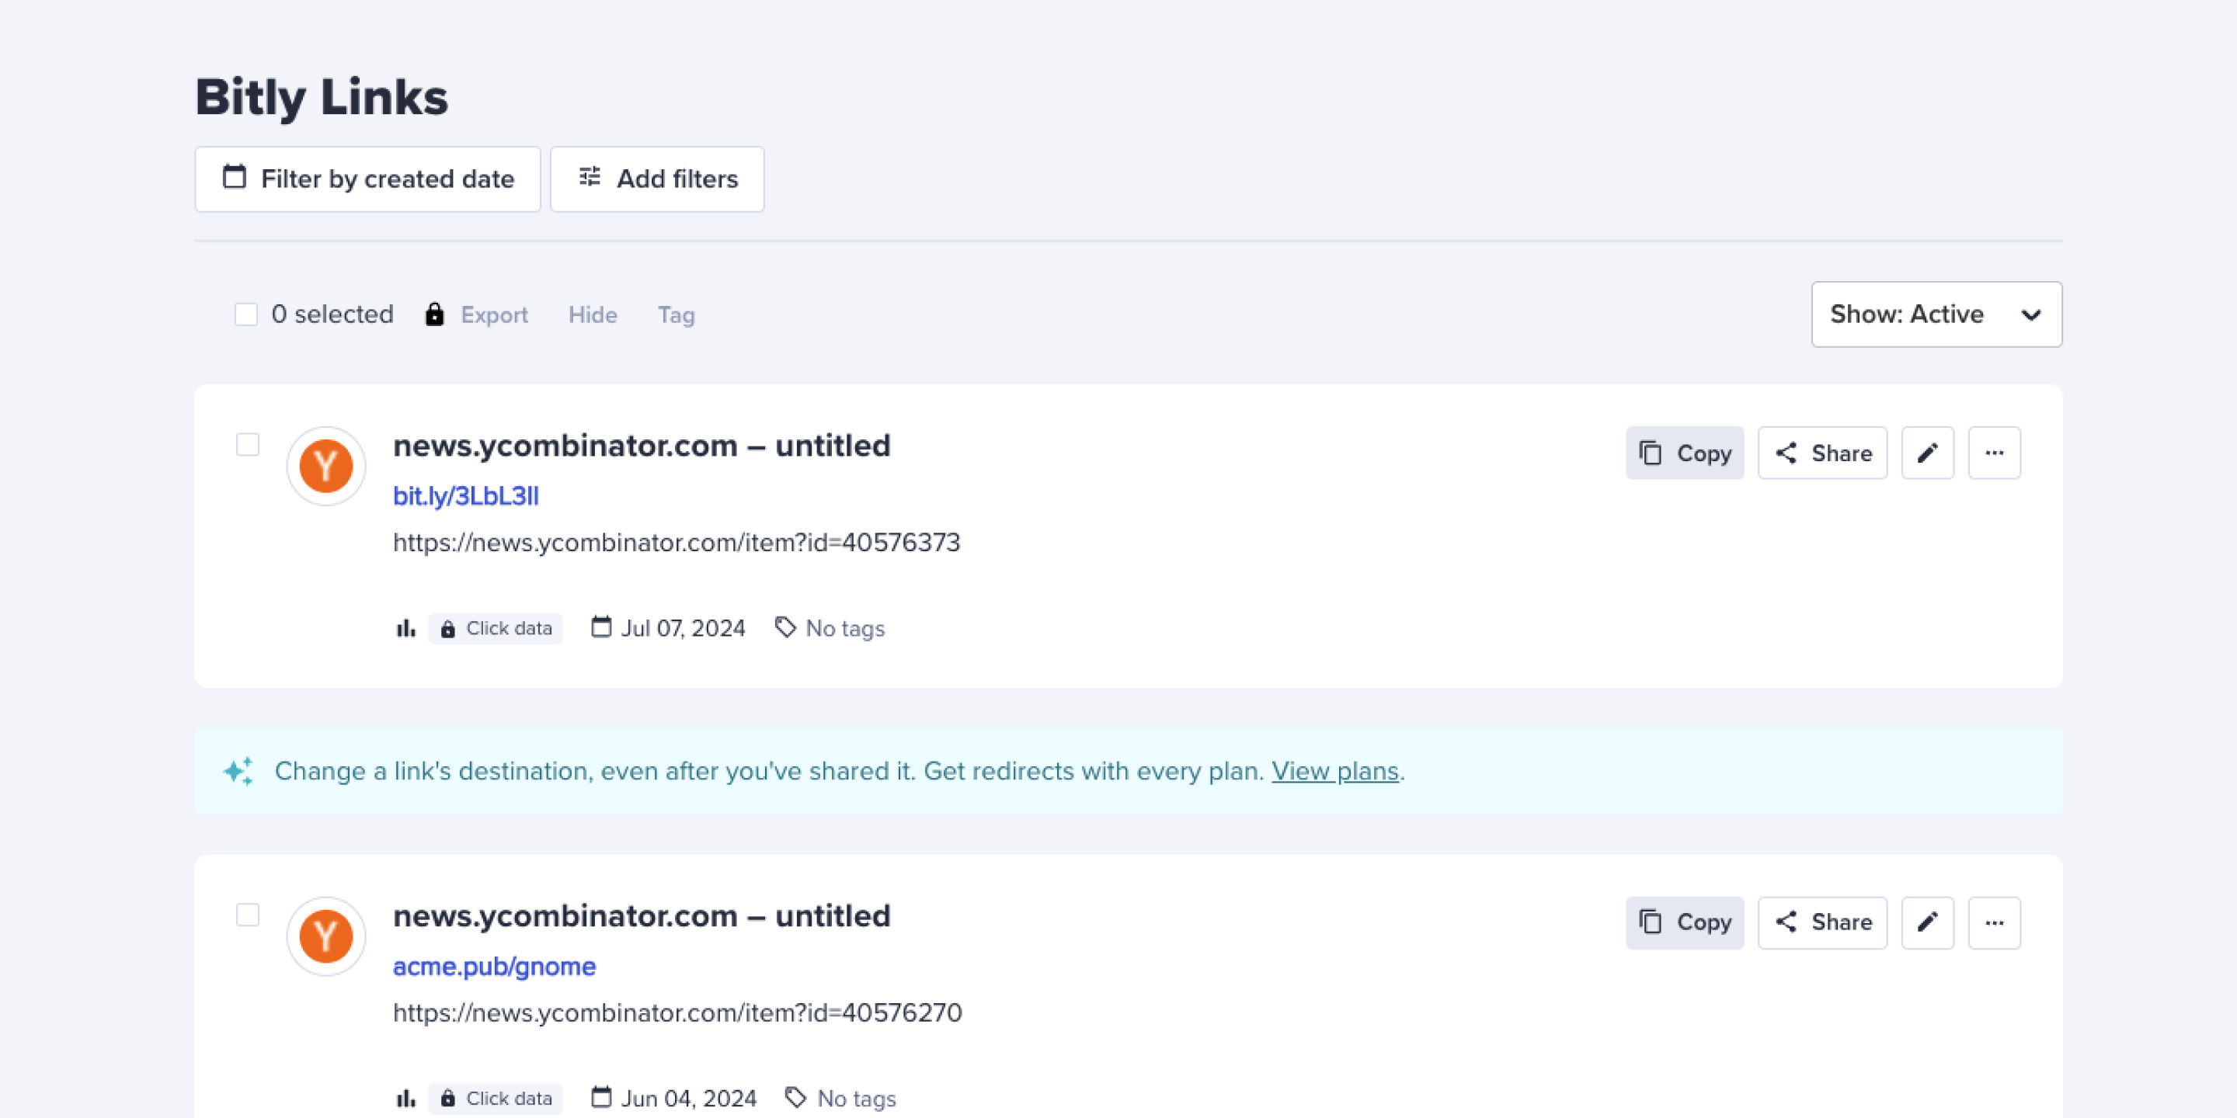Screen dimensions: 2237x1118
Task: Click the pencil edit icon for acme.pub/gnome
Action: [1927, 922]
